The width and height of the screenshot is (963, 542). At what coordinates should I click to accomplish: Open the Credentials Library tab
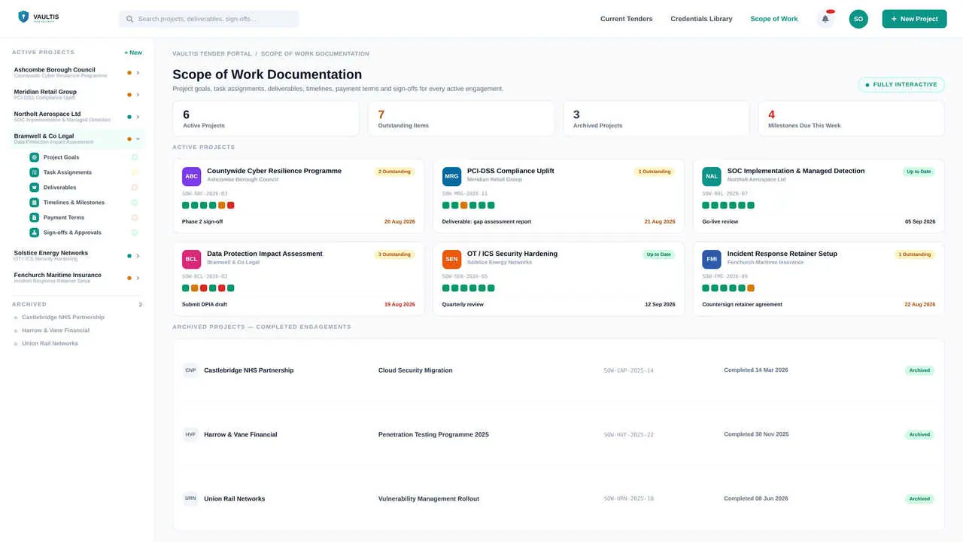click(x=701, y=19)
